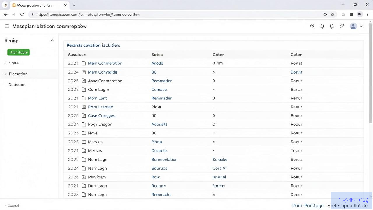Open the browser extensions icon beside star
The image size is (373, 210).
(x=343, y=14)
